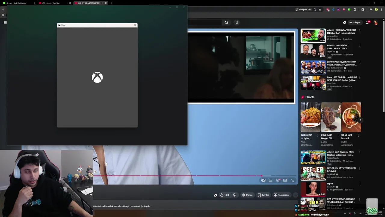385x217 pixels.
Task: Click the Xbox logo in dialog center
Action: [97, 77]
